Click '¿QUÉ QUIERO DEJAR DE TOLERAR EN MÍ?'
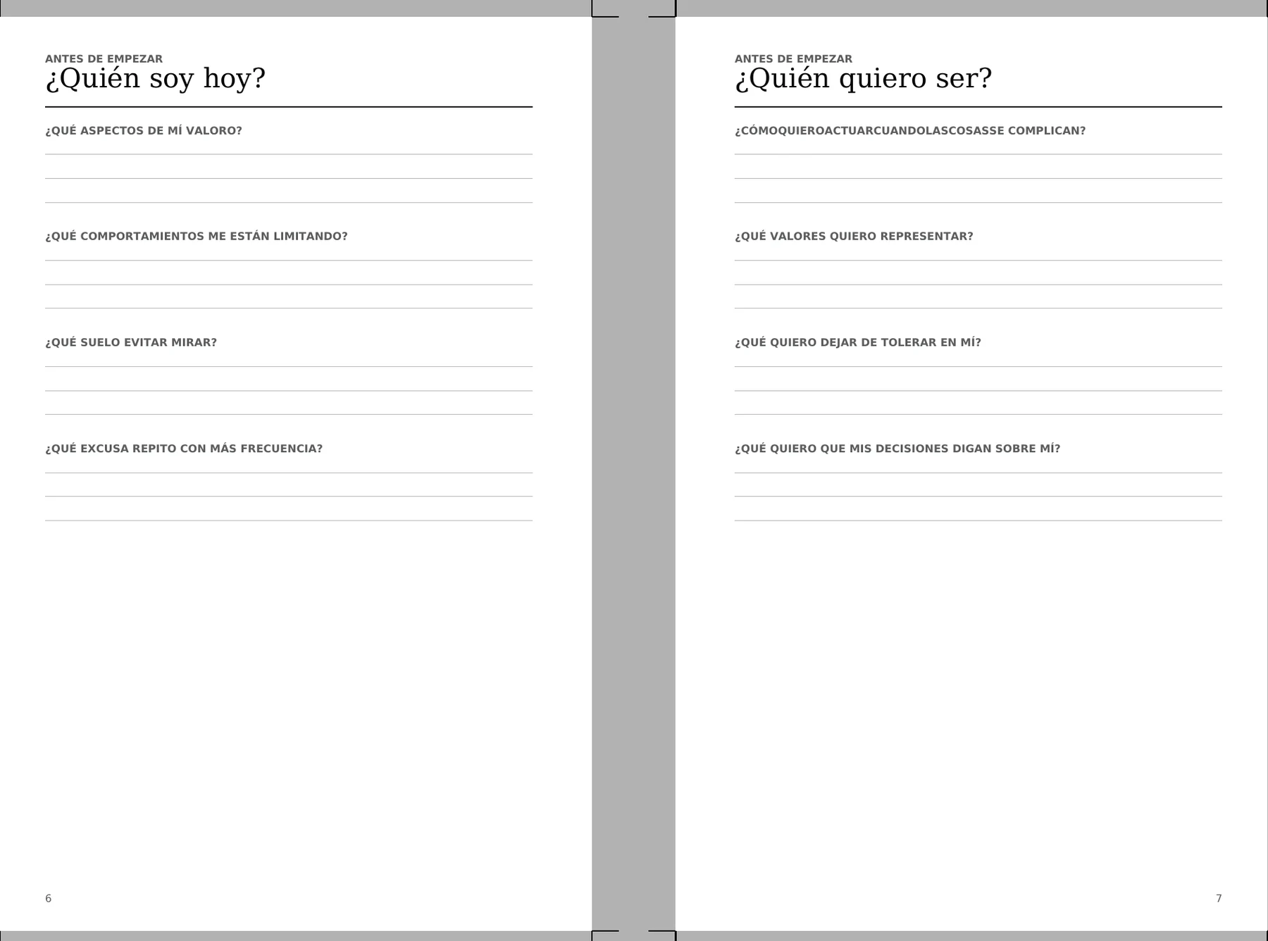 858,343
